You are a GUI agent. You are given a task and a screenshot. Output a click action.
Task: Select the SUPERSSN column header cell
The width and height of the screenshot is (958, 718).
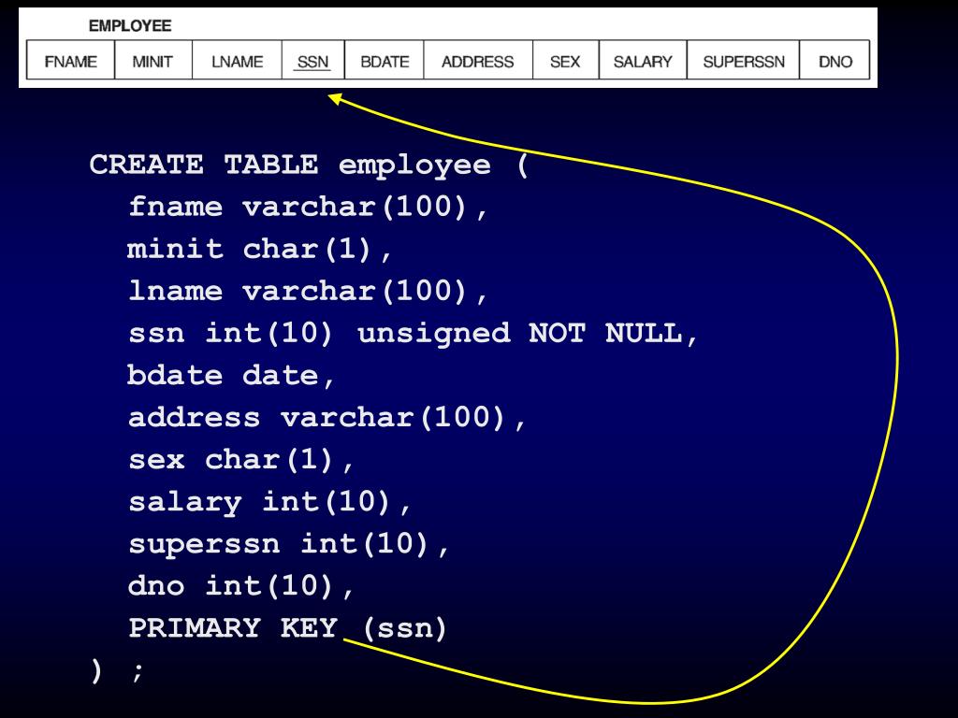[x=743, y=60]
